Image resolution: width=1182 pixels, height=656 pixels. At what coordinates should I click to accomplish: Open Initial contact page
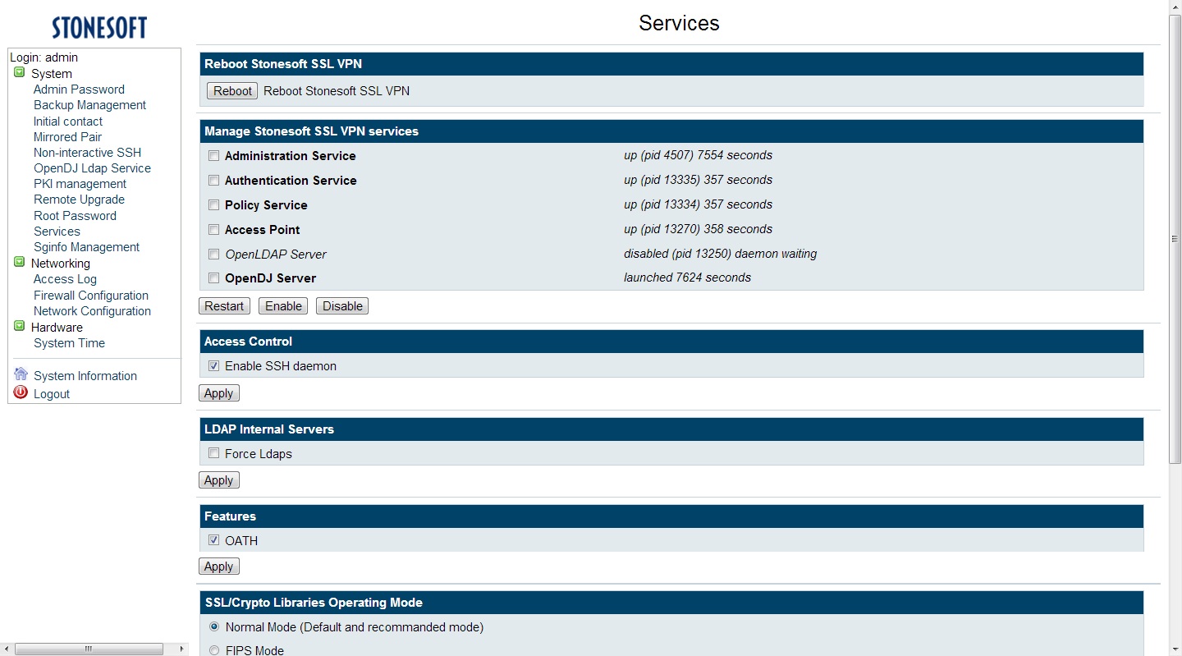click(68, 122)
